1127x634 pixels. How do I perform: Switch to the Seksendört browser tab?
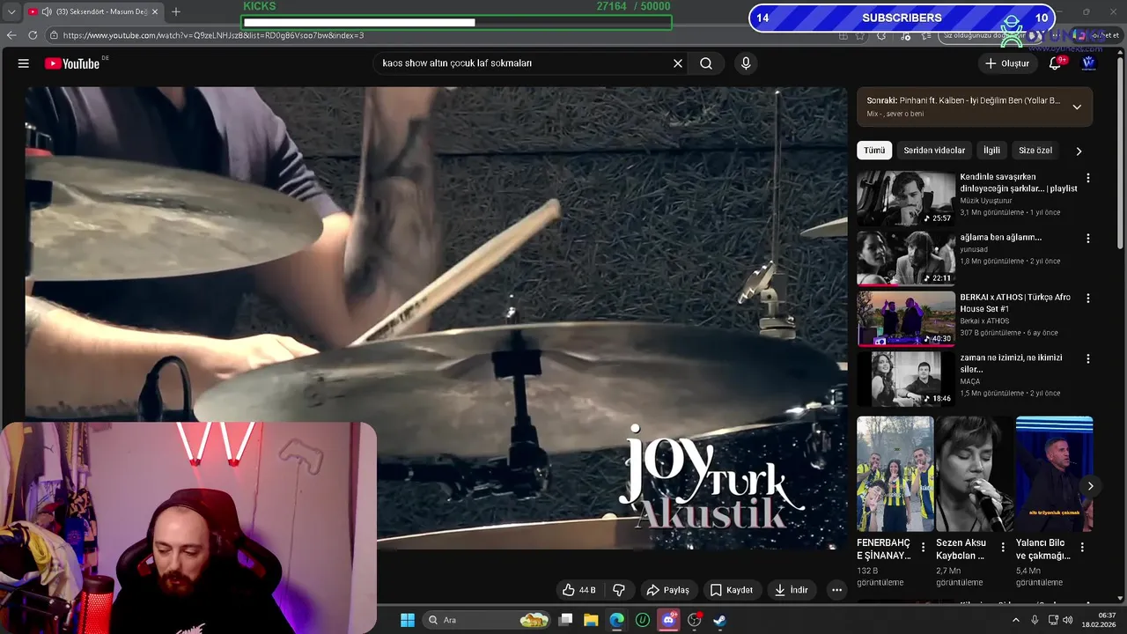[94, 11]
